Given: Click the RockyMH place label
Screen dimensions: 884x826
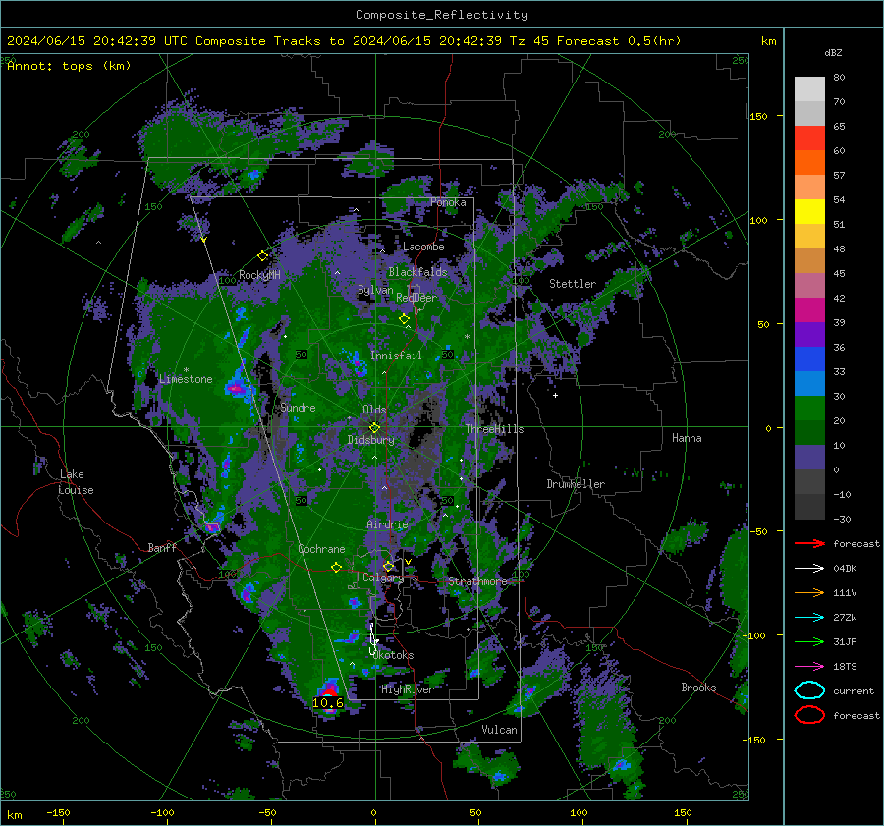Looking at the screenshot, I should tap(259, 275).
